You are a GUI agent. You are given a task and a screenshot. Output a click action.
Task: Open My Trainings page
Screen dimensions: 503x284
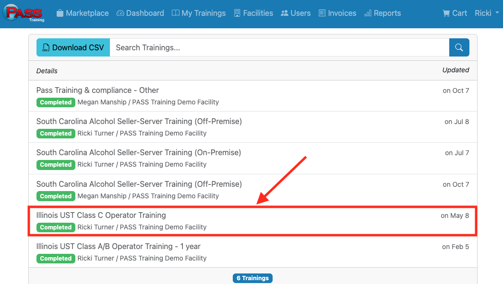[199, 13]
